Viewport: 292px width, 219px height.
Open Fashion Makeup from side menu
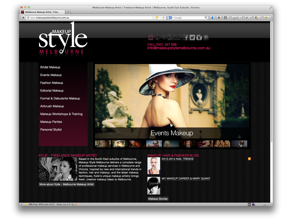pyautogui.click(x=51, y=83)
